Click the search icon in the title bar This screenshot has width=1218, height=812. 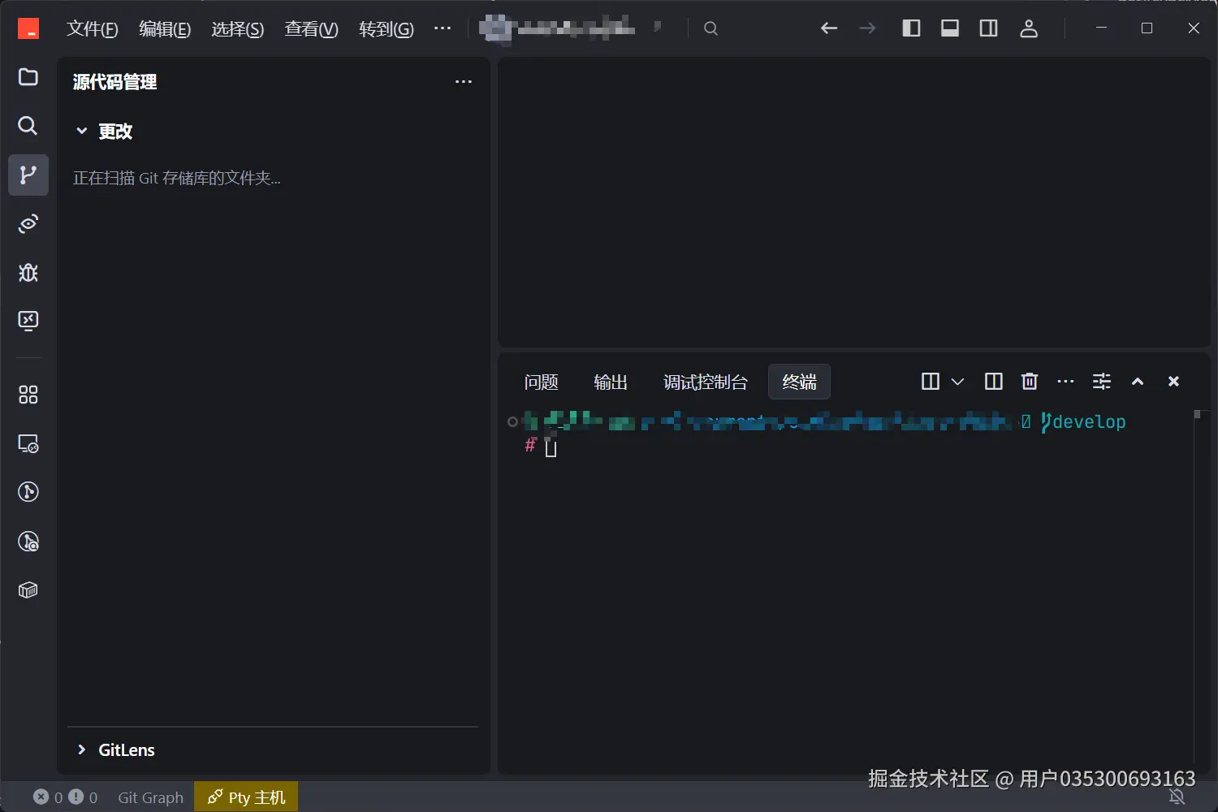710,28
